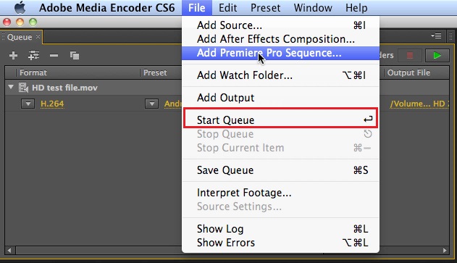Click the H.264 format link
Image resolution: width=457 pixels, height=263 pixels.
[x=52, y=104]
